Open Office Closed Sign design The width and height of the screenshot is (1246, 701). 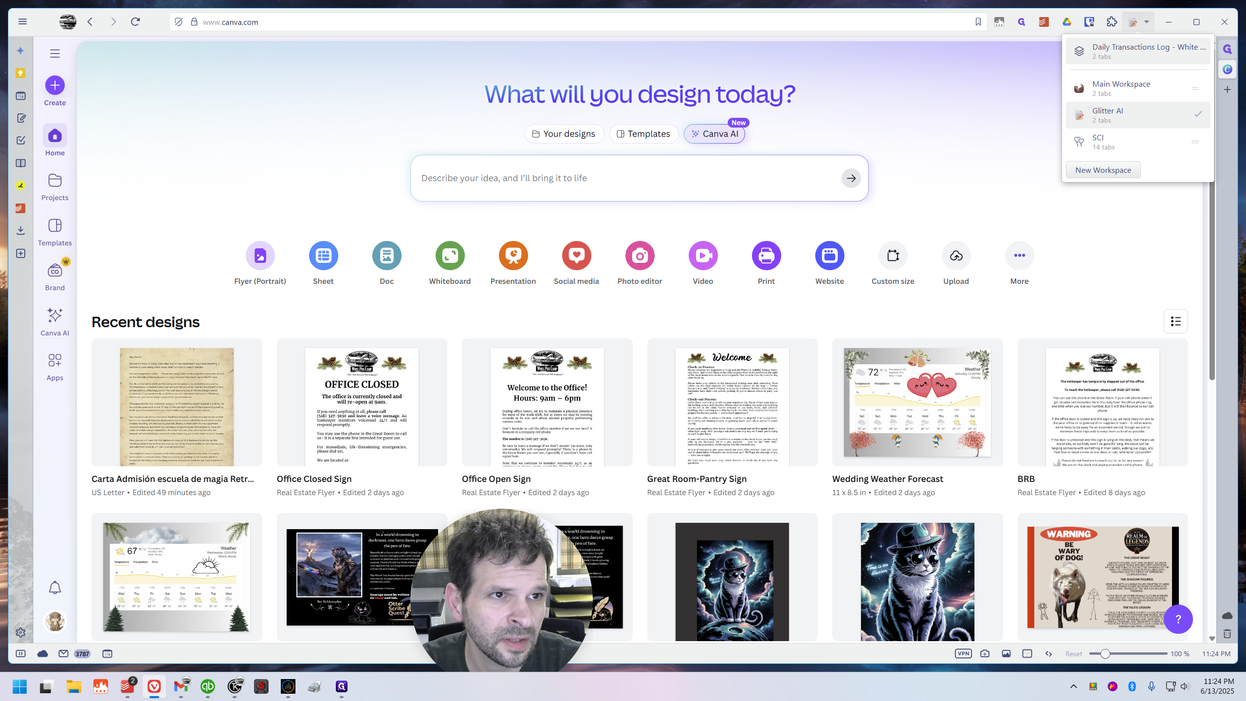[x=362, y=402]
